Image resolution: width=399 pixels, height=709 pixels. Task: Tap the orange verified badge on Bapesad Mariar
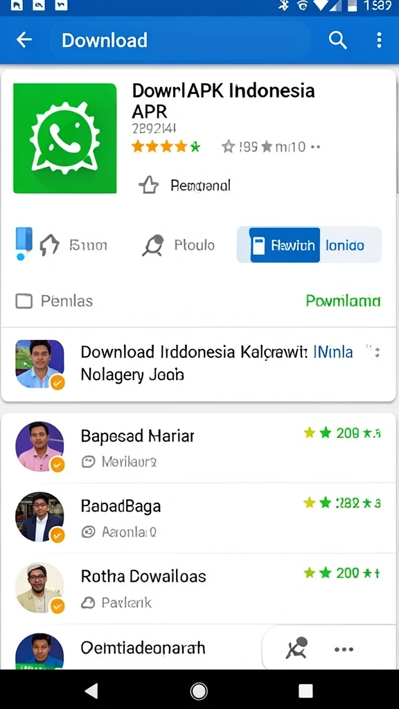(57, 465)
